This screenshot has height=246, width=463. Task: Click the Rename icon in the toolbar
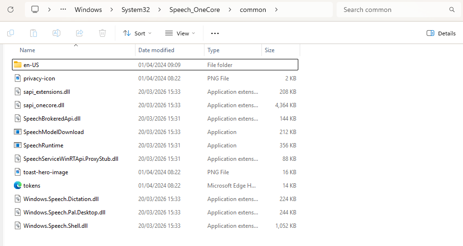[x=56, y=33]
